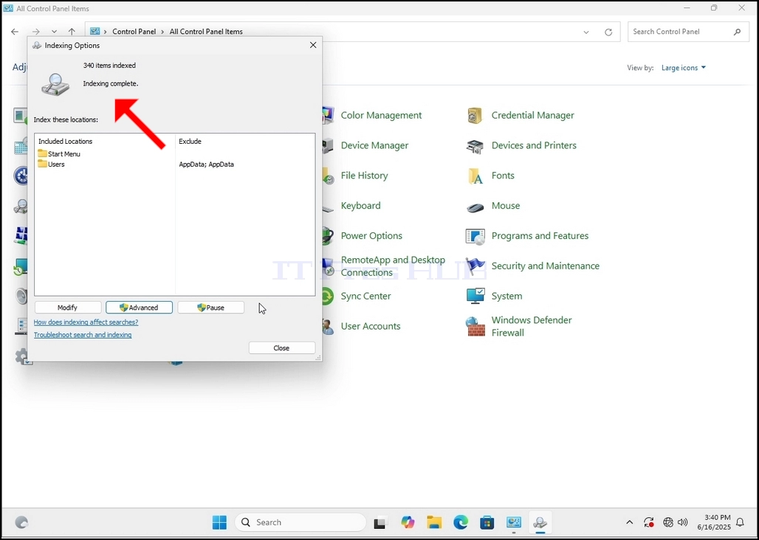
Task: Click the Close button in Indexing Options
Action: point(282,348)
